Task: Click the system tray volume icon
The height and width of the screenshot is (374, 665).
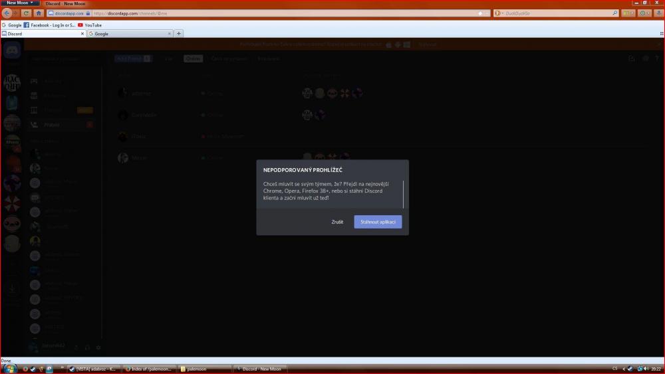Action: (x=646, y=369)
